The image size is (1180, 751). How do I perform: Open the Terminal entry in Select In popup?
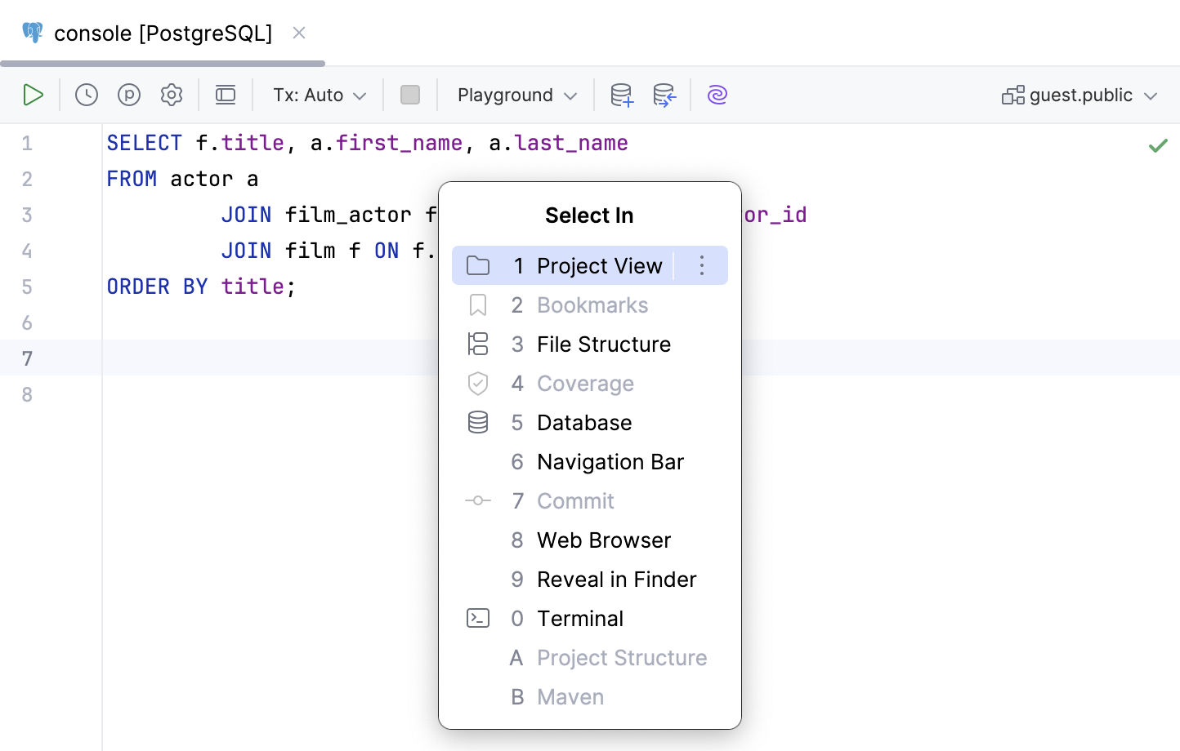580,618
